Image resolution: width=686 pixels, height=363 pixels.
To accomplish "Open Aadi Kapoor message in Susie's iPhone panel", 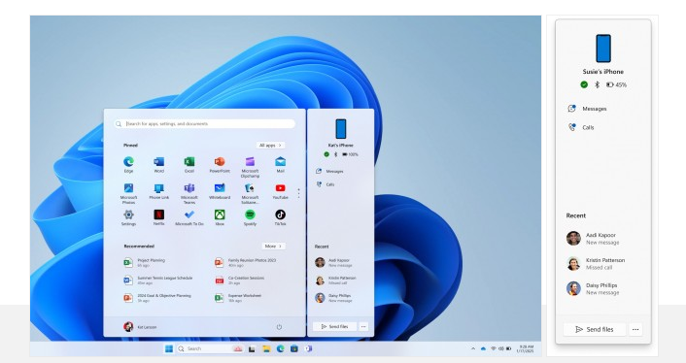I will (594, 239).
